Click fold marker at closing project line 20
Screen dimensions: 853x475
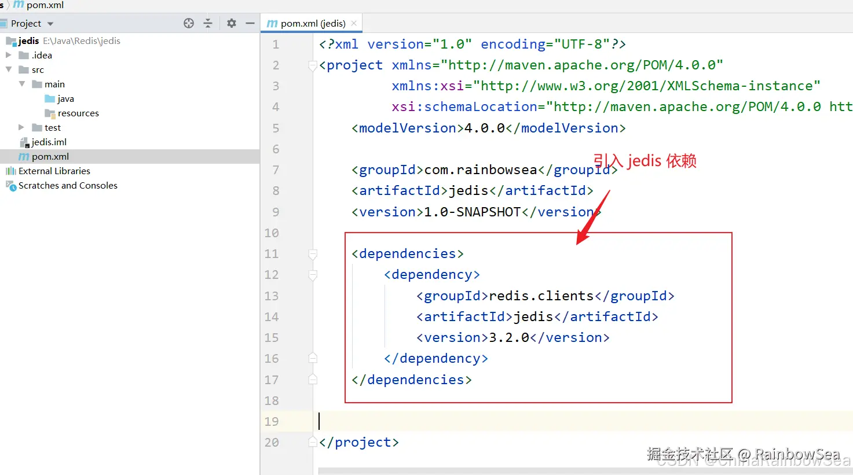[313, 442]
